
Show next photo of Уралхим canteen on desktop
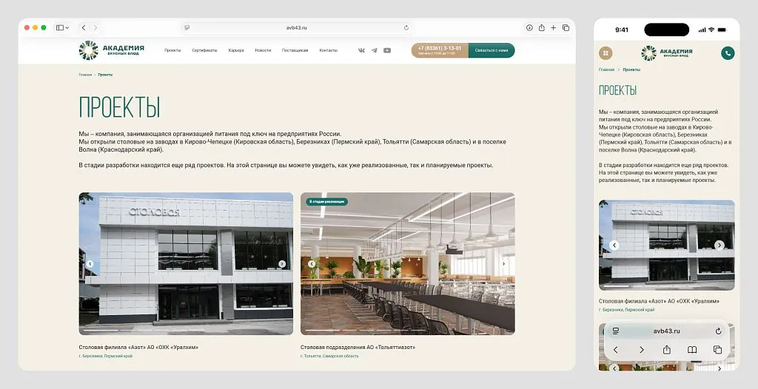coord(281,264)
